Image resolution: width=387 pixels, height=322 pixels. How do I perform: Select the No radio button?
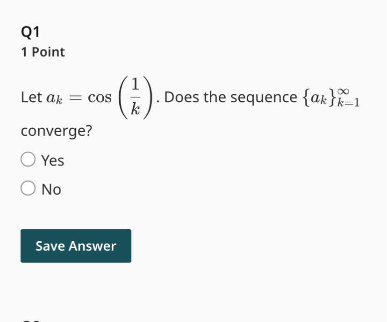(28, 189)
